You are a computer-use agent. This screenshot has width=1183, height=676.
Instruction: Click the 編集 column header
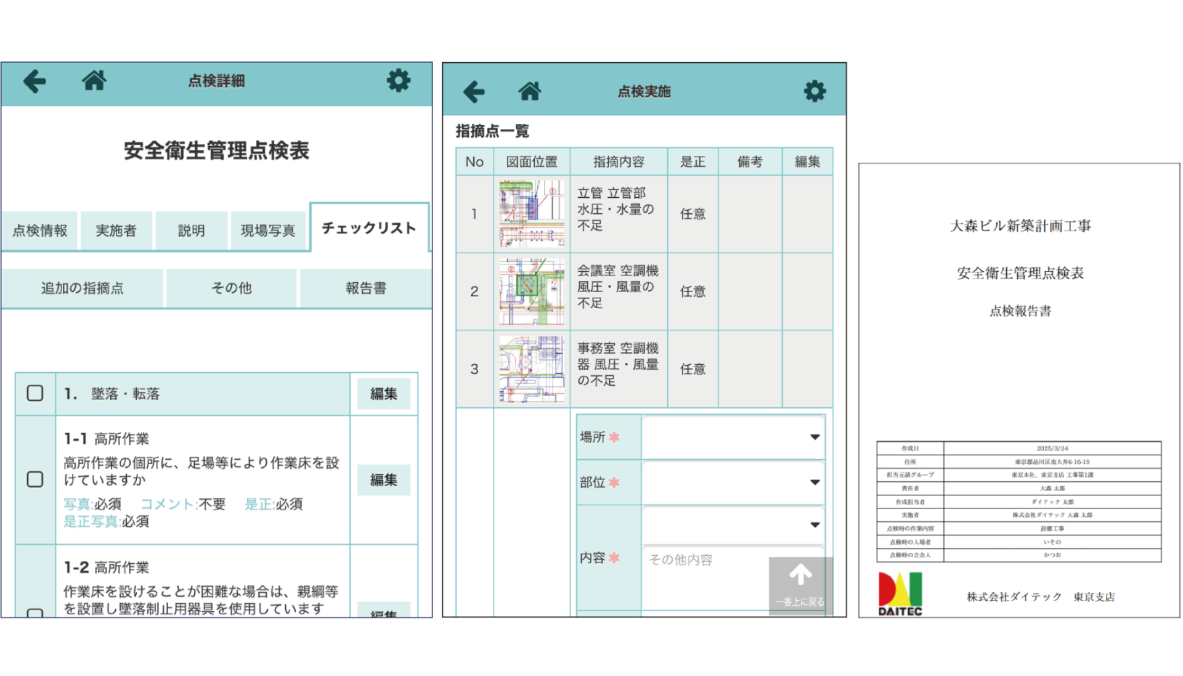pos(807,161)
